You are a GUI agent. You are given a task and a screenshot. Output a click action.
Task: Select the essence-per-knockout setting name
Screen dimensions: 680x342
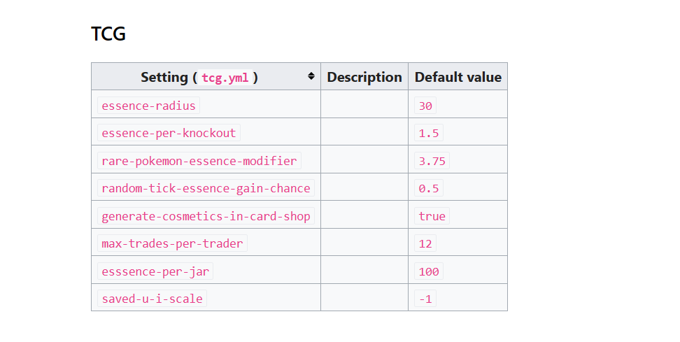coord(169,133)
